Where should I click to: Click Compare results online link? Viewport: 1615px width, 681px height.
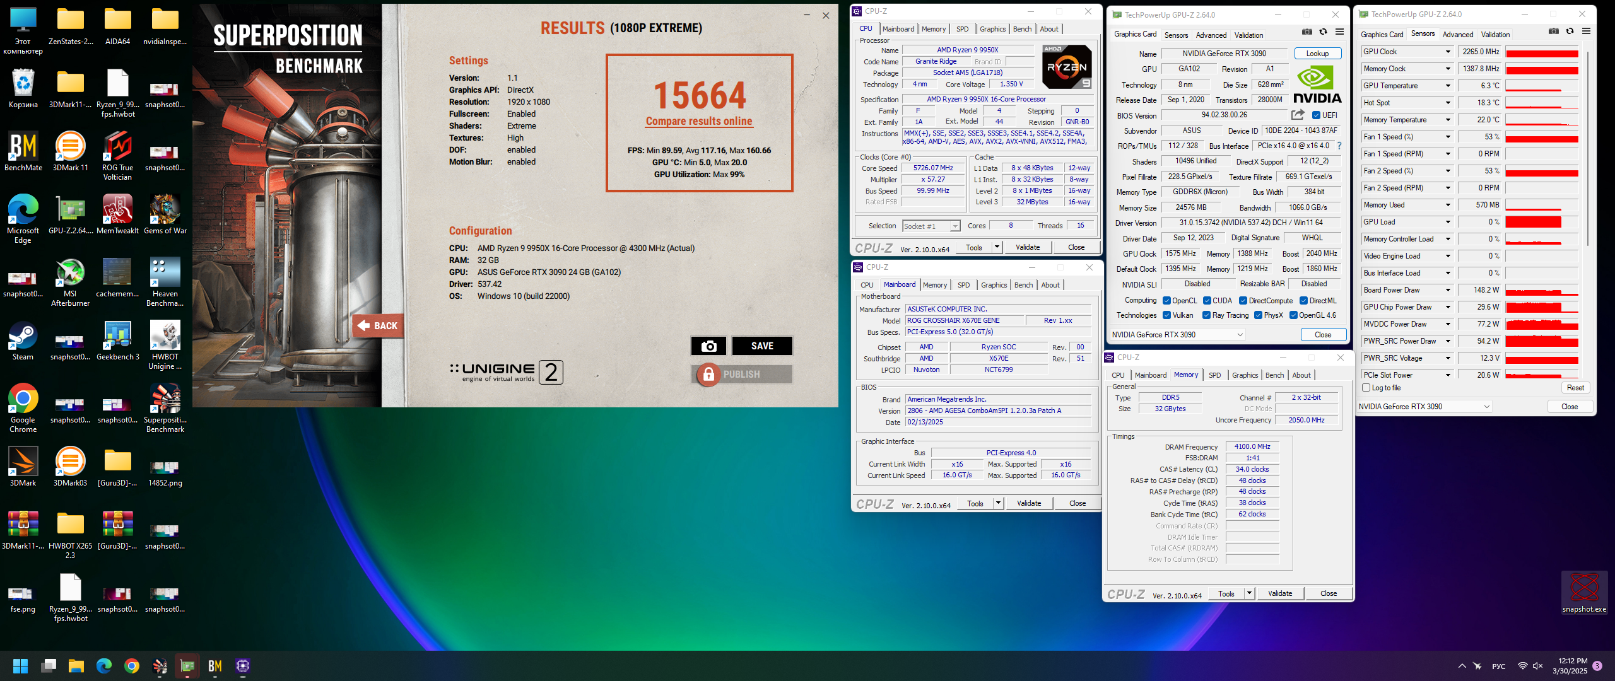point(699,121)
